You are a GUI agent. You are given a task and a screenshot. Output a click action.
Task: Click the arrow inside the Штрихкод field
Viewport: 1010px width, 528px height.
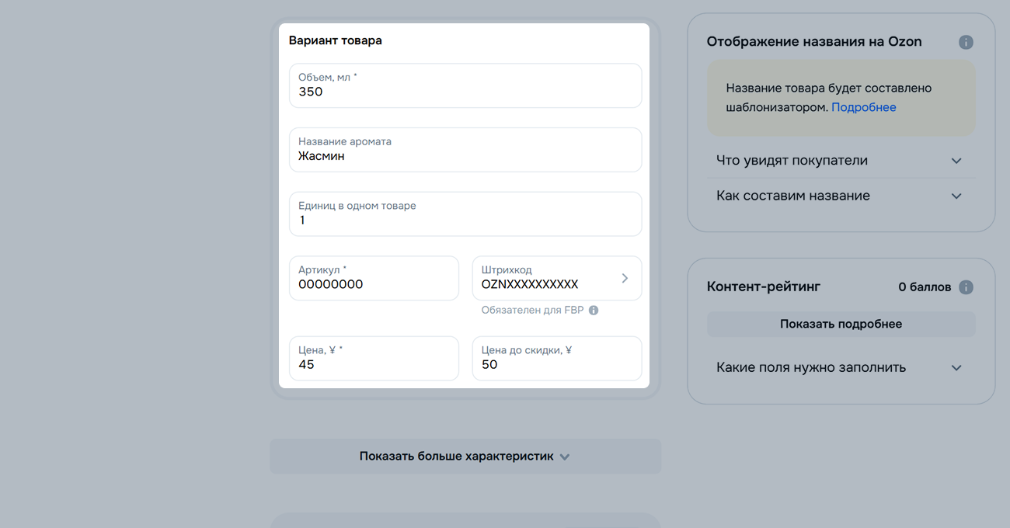pos(625,278)
